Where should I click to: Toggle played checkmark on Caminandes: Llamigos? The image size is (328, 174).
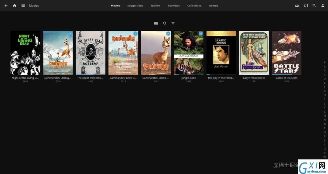pos(70,33)
